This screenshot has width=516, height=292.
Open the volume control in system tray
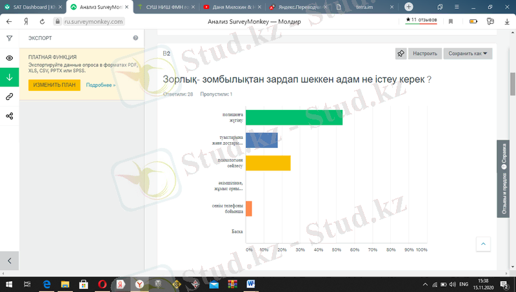pos(453,284)
